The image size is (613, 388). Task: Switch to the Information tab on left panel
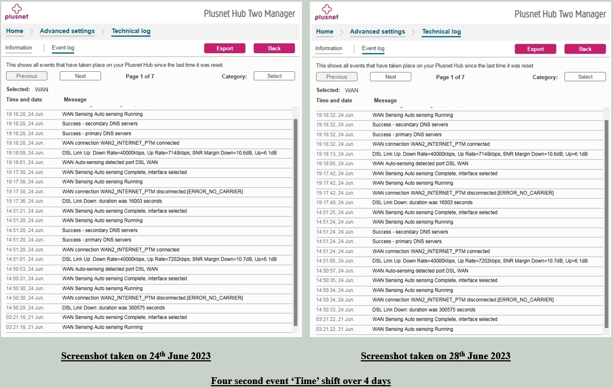click(x=19, y=48)
